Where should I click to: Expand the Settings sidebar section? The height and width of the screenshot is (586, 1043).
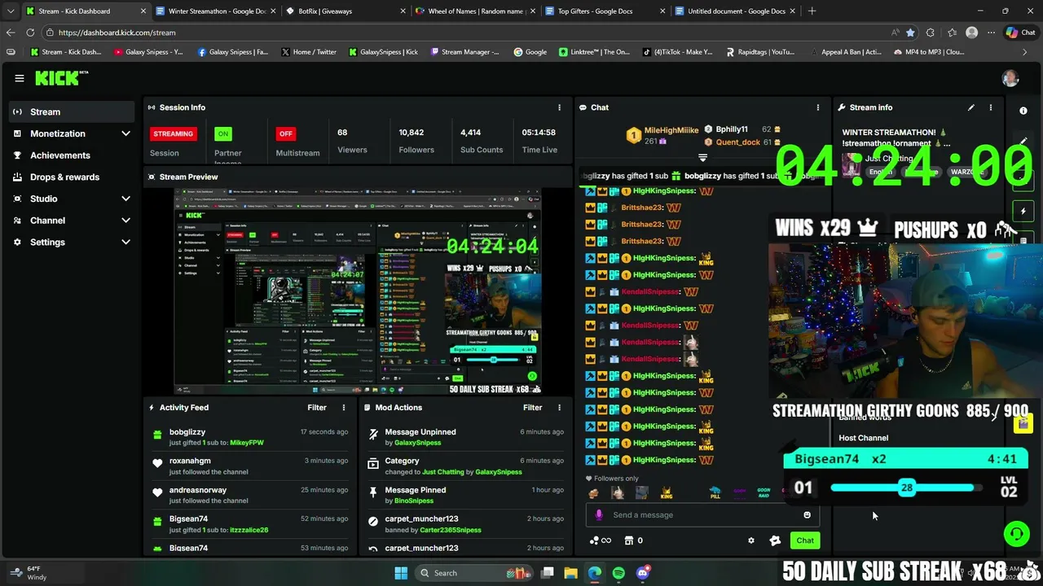[125, 242]
